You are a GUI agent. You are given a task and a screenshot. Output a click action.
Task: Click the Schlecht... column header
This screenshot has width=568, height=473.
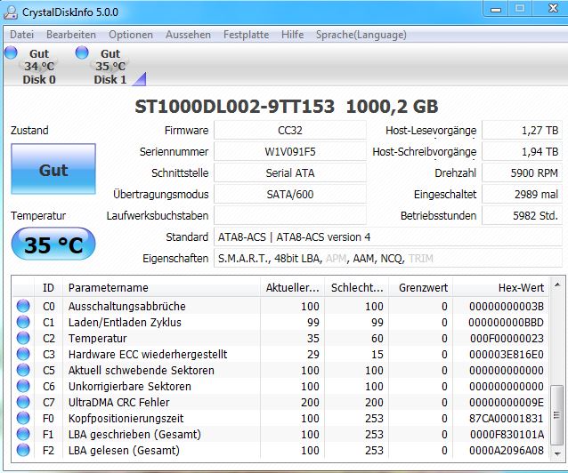(357, 287)
